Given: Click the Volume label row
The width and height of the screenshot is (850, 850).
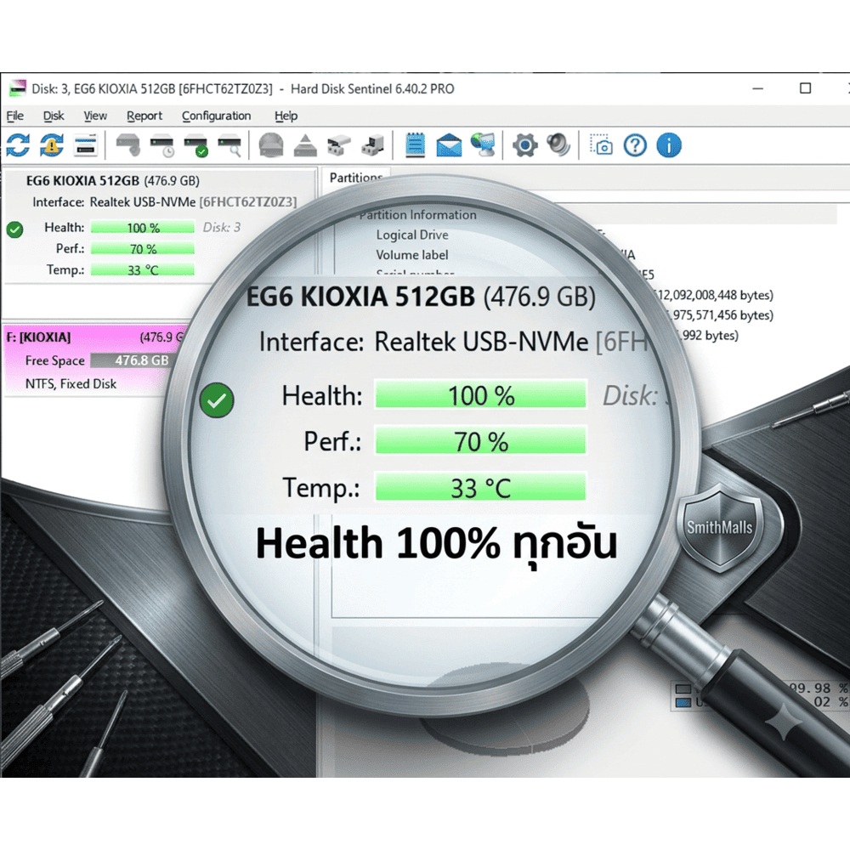Looking at the screenshot, I should click(412, 255).
